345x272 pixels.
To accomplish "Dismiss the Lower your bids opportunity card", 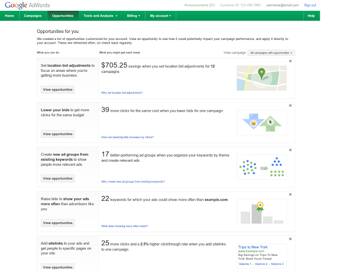I will (290, 105).
